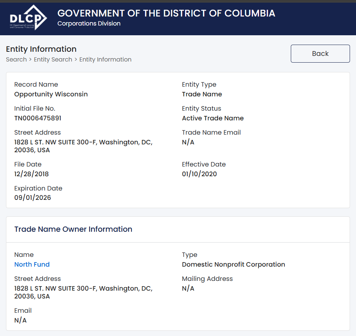The image size is (356, 336).
Task: Select the Domestic Nonprofit Corporation type text
Action: pos(233,264)
